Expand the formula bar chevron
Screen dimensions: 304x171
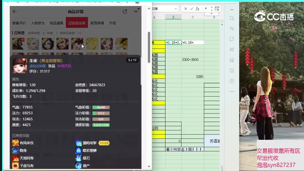click(x=212, y=13)
